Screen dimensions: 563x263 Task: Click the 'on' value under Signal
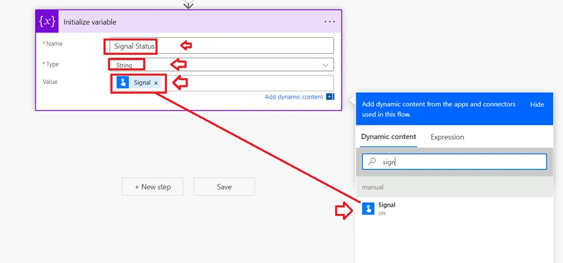(x=382, y=213)
